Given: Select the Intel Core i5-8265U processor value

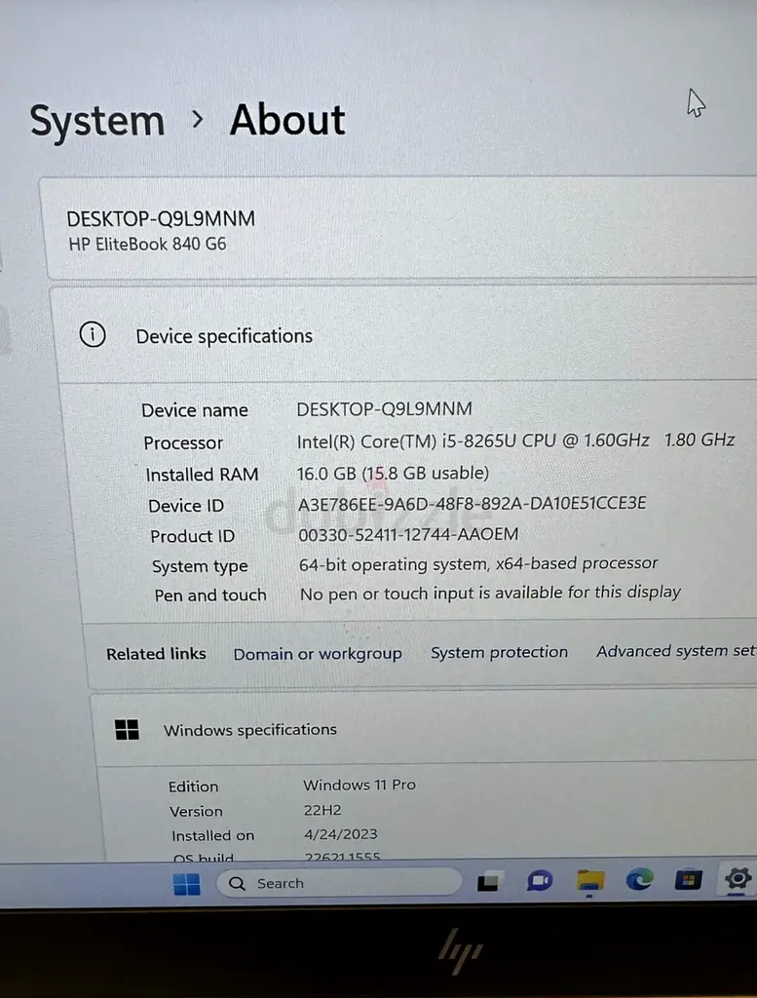Looking at the screenshot, I should coord(516,441).
